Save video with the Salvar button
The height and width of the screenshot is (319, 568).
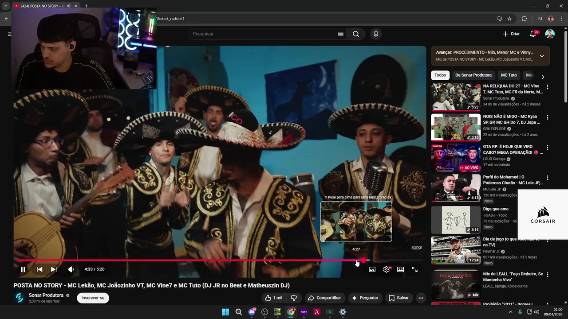pyautogui.click(x=398, y=298)
